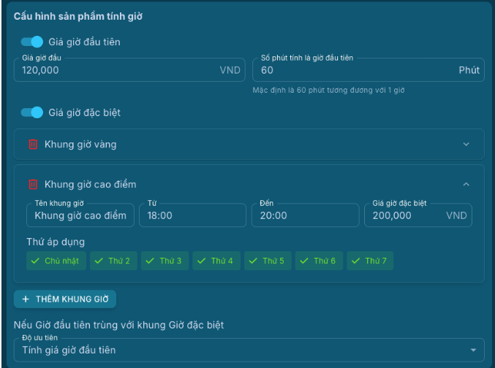The image size is (495, 368).
Task: Click the Từ start time field
Action: click(x=193, y=215)
